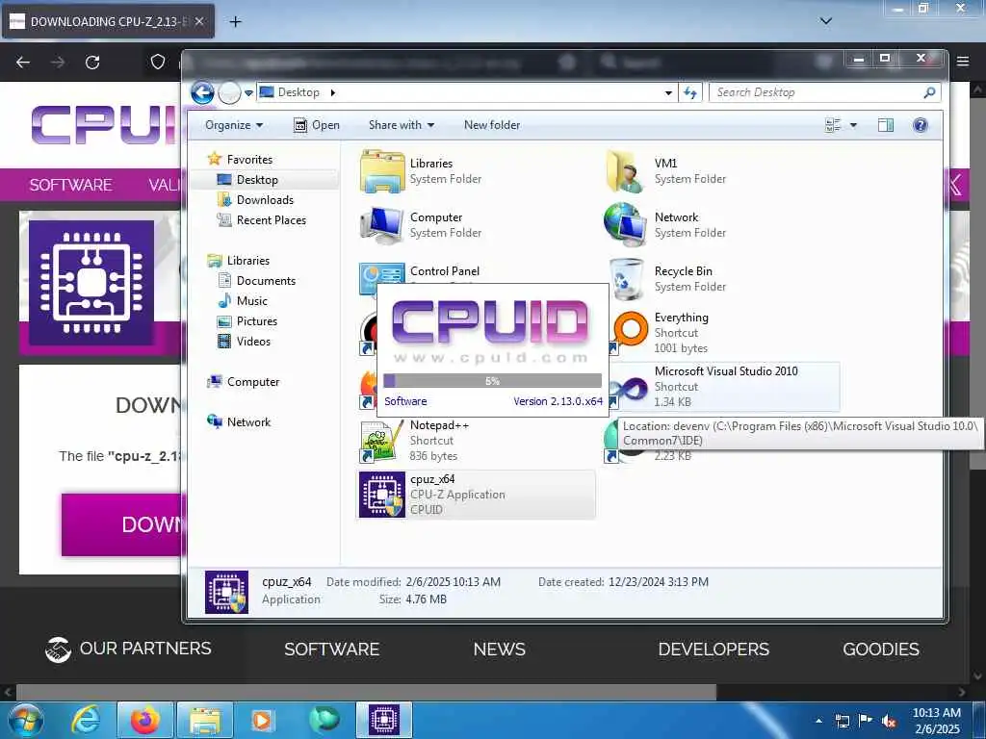Open the view options dropdown arrow
Viewport: 986px width, 739px height.
[x=853, y=125]
